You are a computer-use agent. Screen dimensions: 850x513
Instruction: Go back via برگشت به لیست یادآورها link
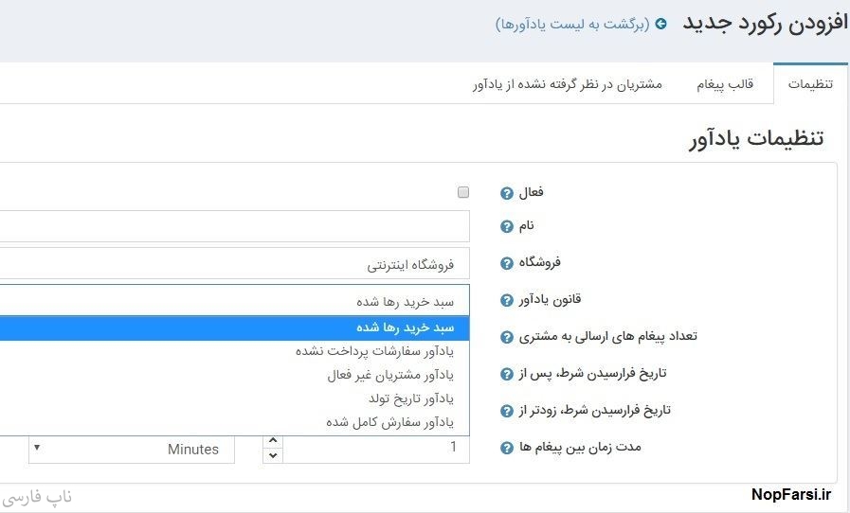[572, 24]
